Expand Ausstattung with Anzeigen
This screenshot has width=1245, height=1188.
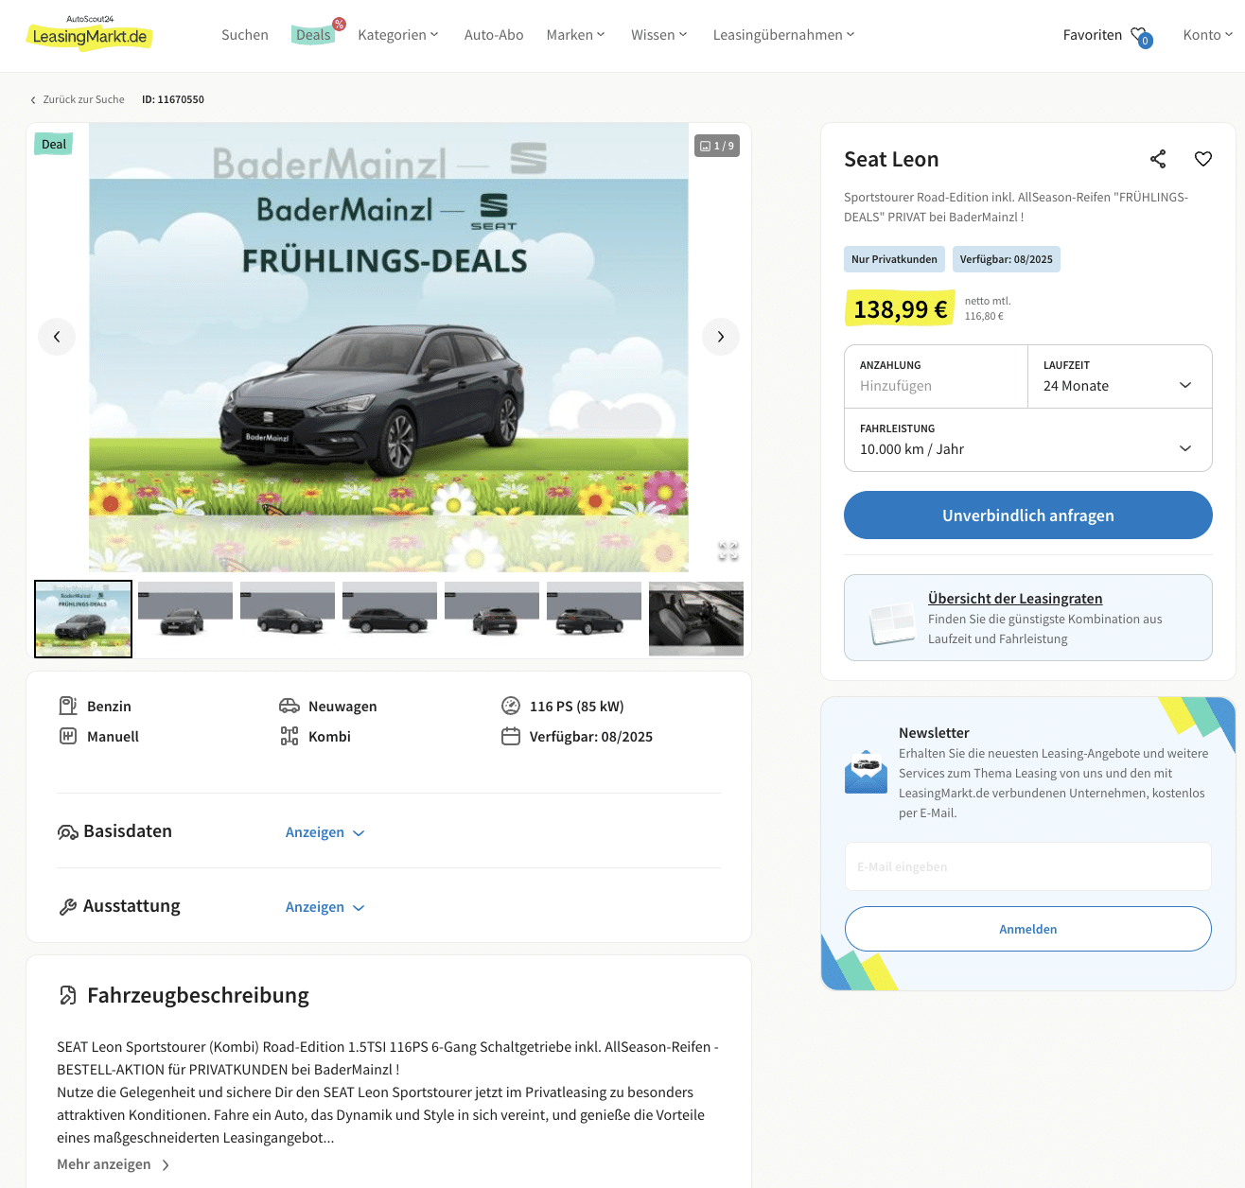click(324, 907)
